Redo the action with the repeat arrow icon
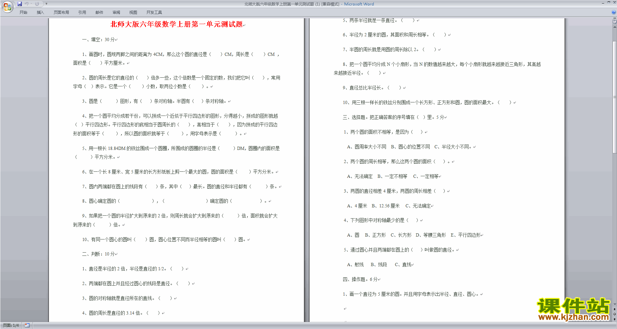 point(37,4)
